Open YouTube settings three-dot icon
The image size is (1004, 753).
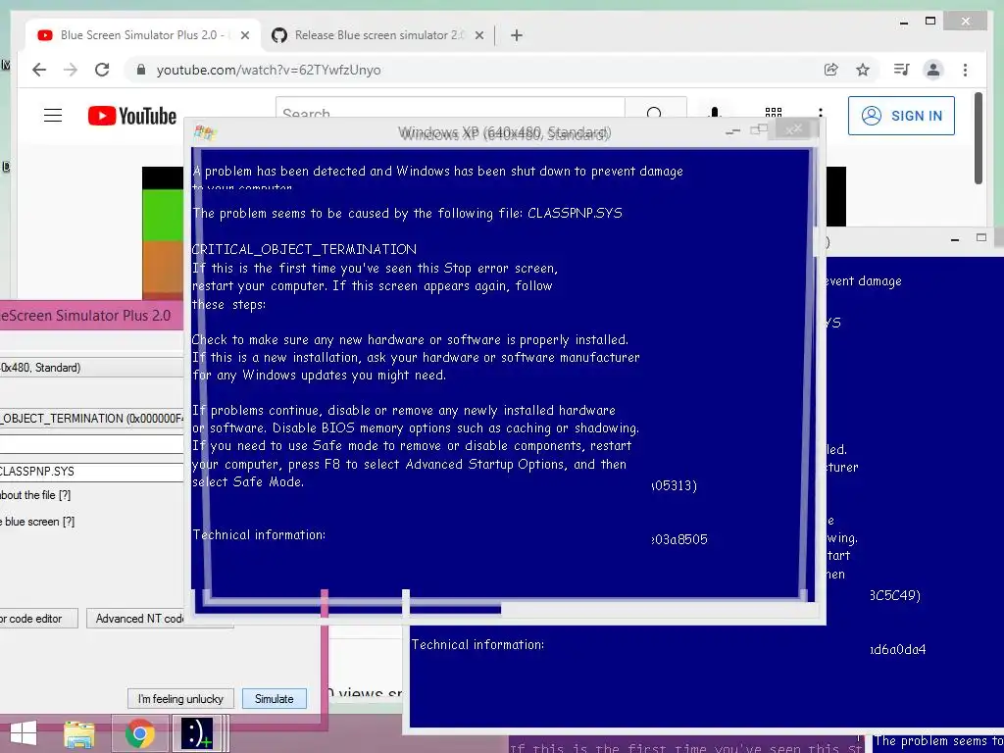[821, 113]
